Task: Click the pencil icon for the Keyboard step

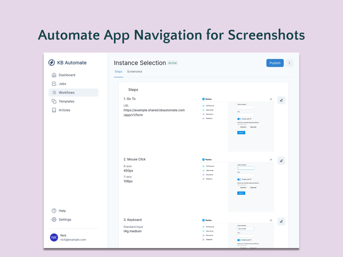Action: coord(281,222)
